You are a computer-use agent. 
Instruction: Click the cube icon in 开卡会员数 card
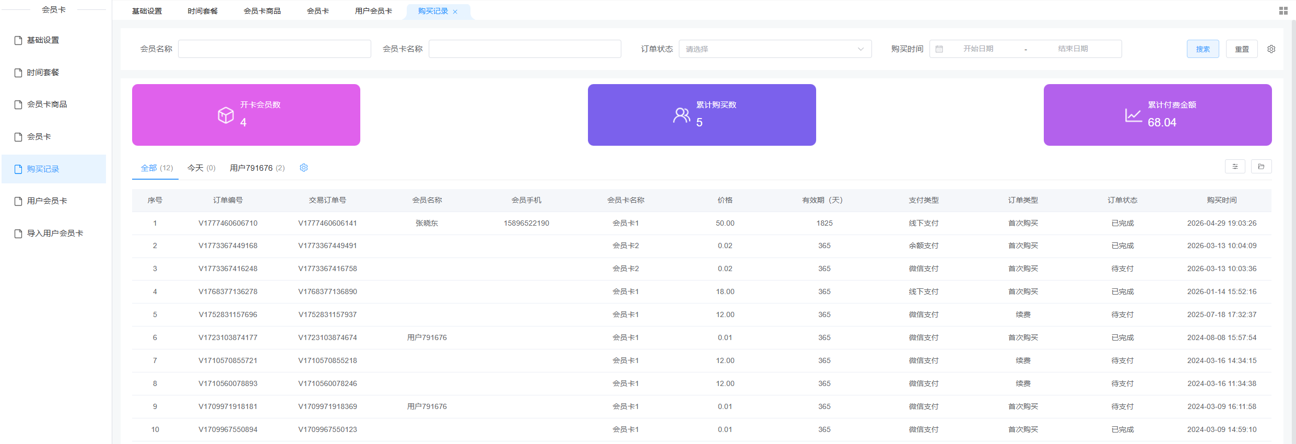(x=226, y=115)
